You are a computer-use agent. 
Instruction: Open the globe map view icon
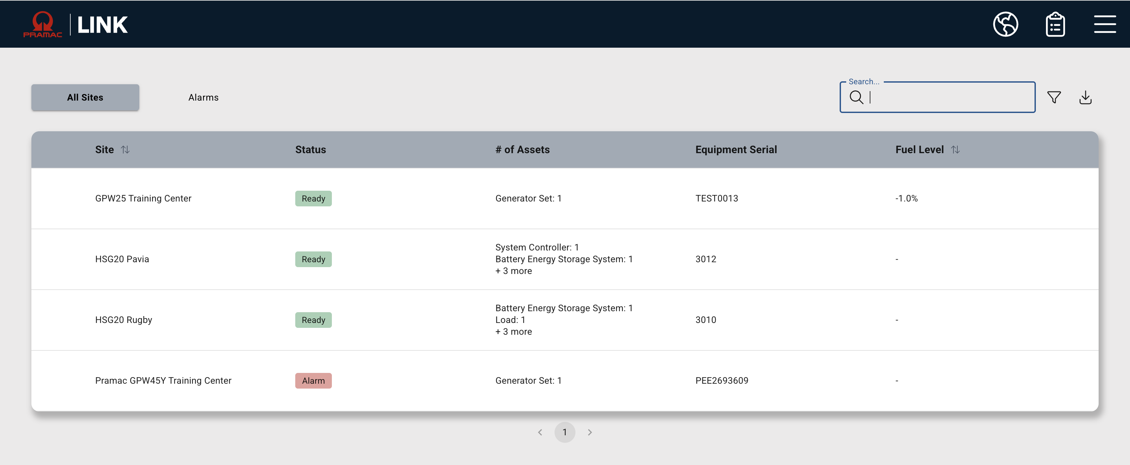(x=1005, y=24)
